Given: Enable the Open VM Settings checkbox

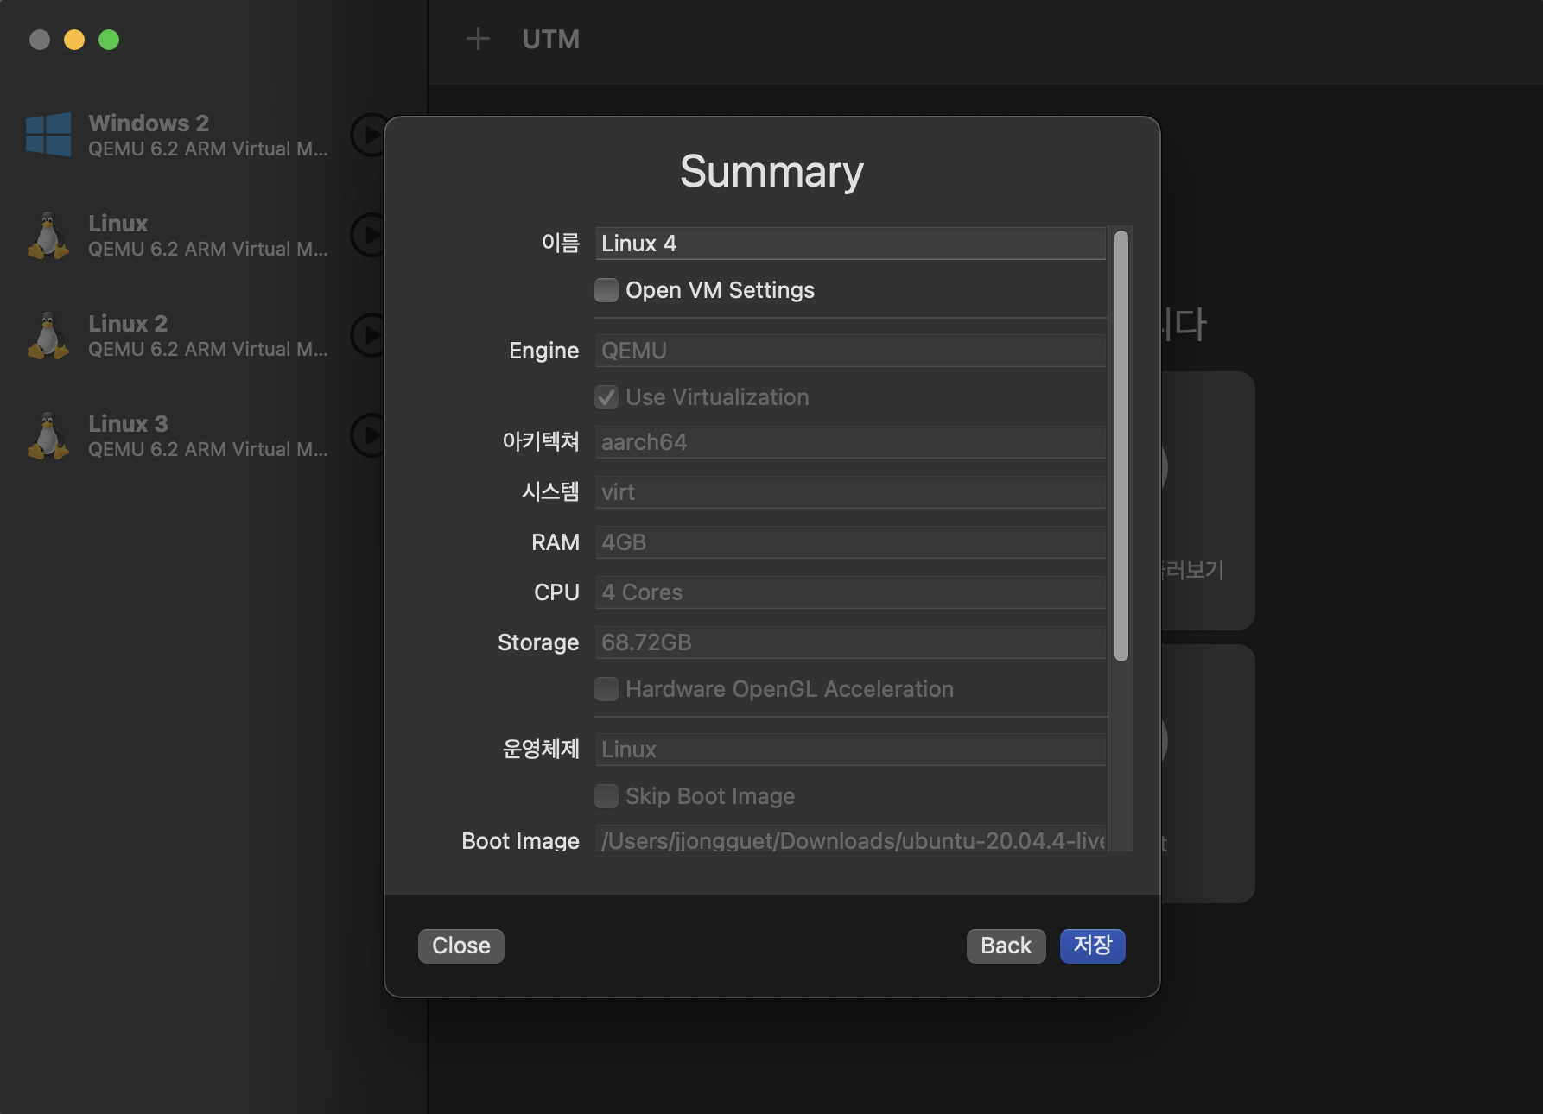Looking at the screenshot, I should pyautogui.click(x=606, y=290).
